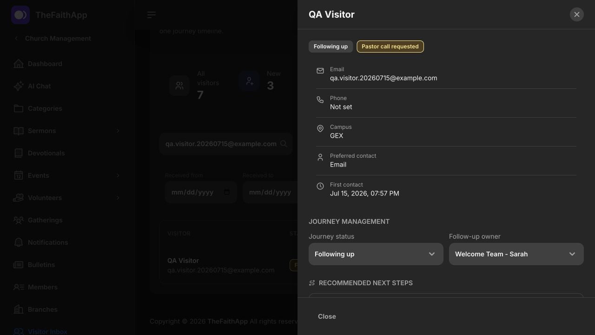Click Categories folder icon
The width and height of the screenshot is (595, 335).
[x=19, y=108]
